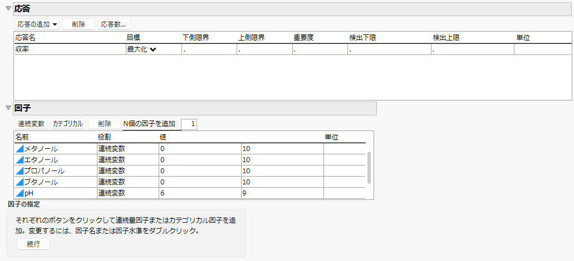This screenshot has width=574, height=261.
Task: Click the high value 9 for pH
Action: (x=282, y=192)
